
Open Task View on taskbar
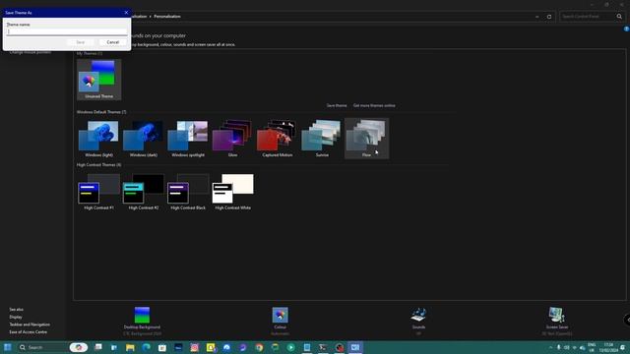[98, 347]
